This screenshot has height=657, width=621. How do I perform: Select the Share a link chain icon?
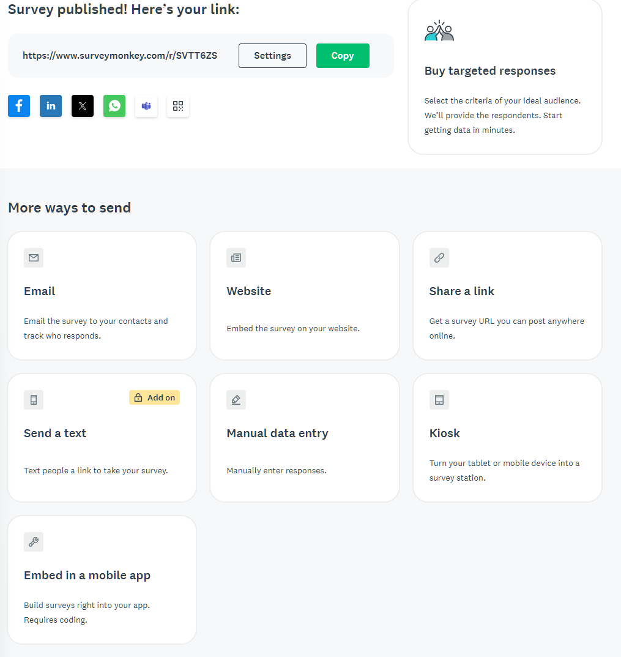pos(439,258)
